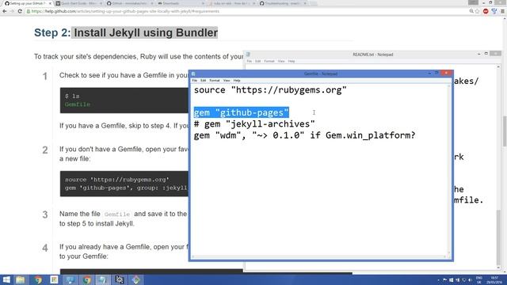The height and width of the screenshot is (285, 507).
Task: Open the zoom magnifier icon in address bar
Action: pyautogui.click(x=471, y=11)
